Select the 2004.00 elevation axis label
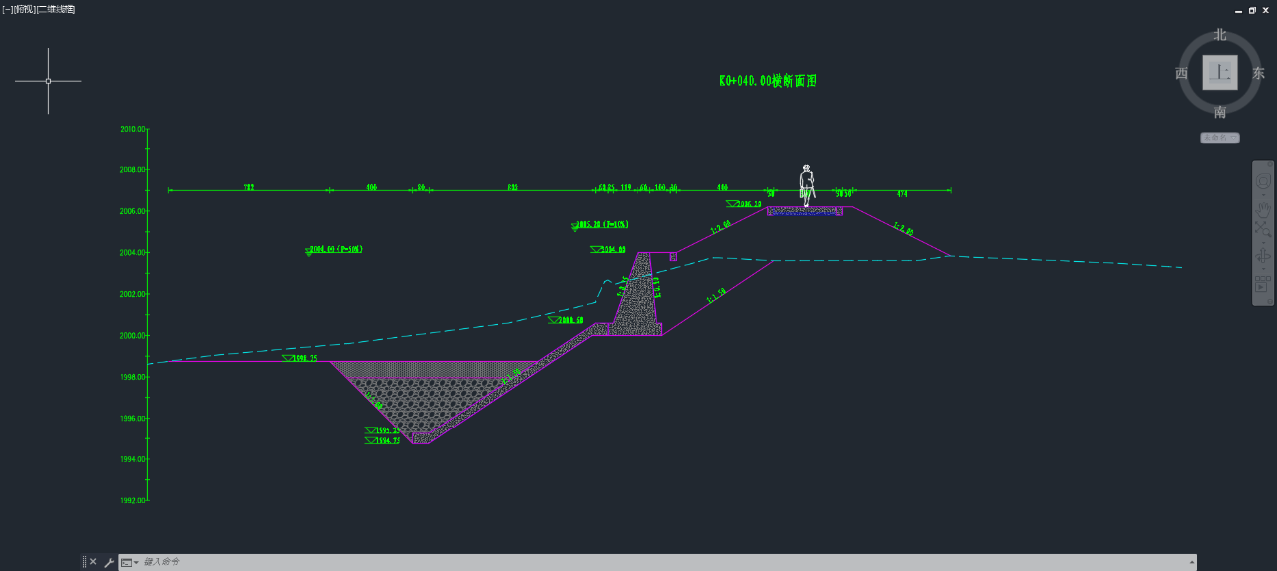This screenshot has width=1277, height=571. click(x=133, y=253)
